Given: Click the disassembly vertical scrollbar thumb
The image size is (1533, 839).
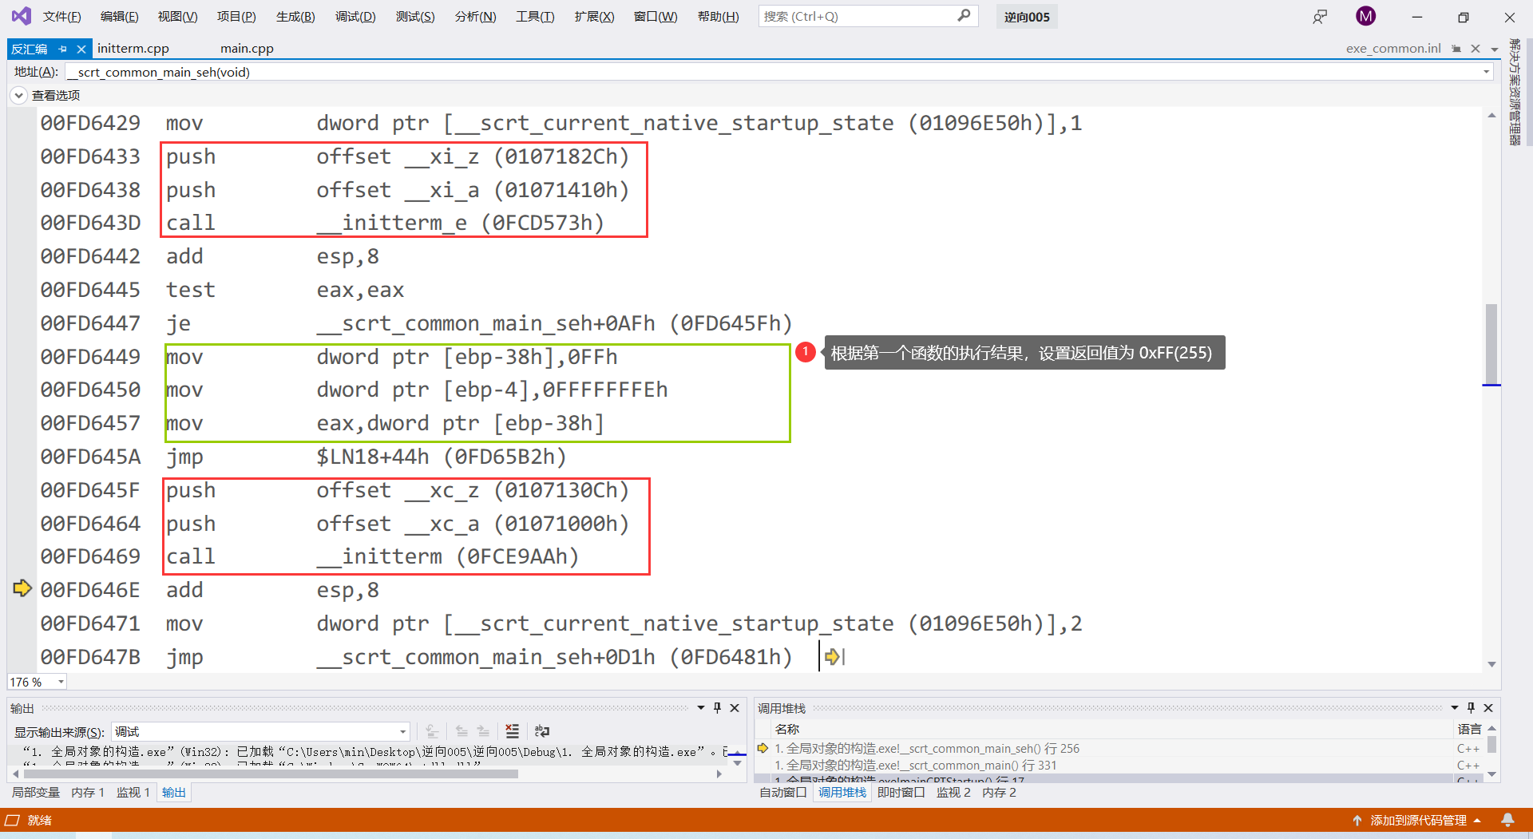Looking at the screenshot, I should (1491, 343).
